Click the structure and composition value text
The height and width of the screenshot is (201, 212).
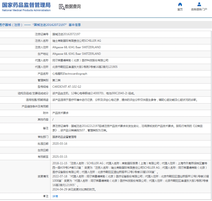pos(94,93)
